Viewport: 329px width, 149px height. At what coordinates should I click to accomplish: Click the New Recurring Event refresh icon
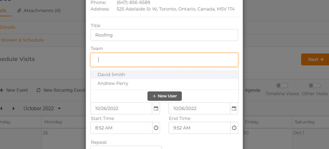click(x=38, y=90)
